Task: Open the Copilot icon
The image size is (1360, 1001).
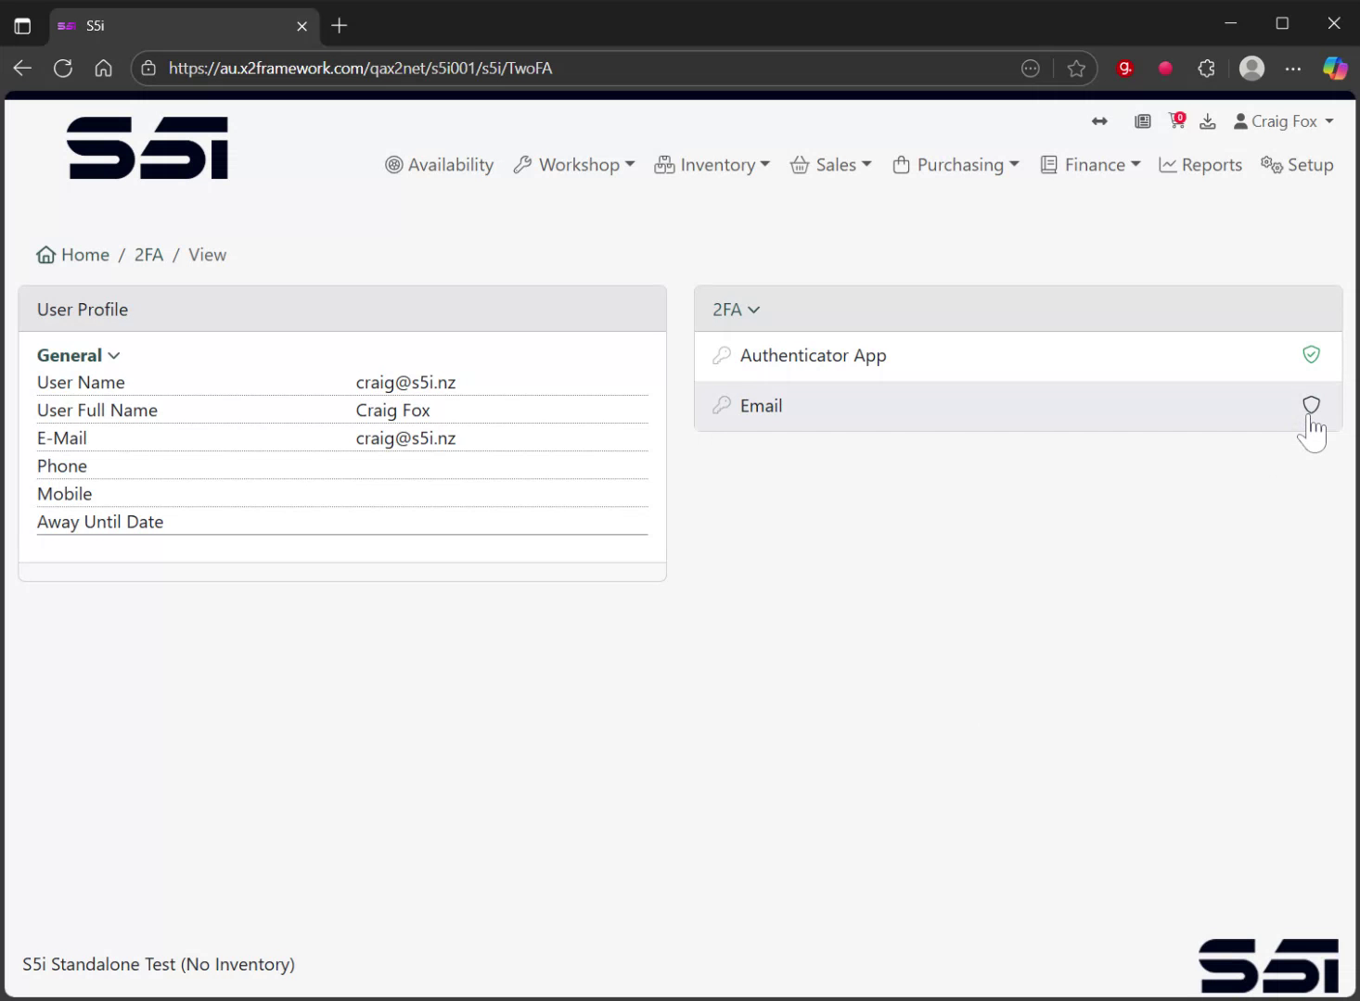Action: [x=1335, y=68]
